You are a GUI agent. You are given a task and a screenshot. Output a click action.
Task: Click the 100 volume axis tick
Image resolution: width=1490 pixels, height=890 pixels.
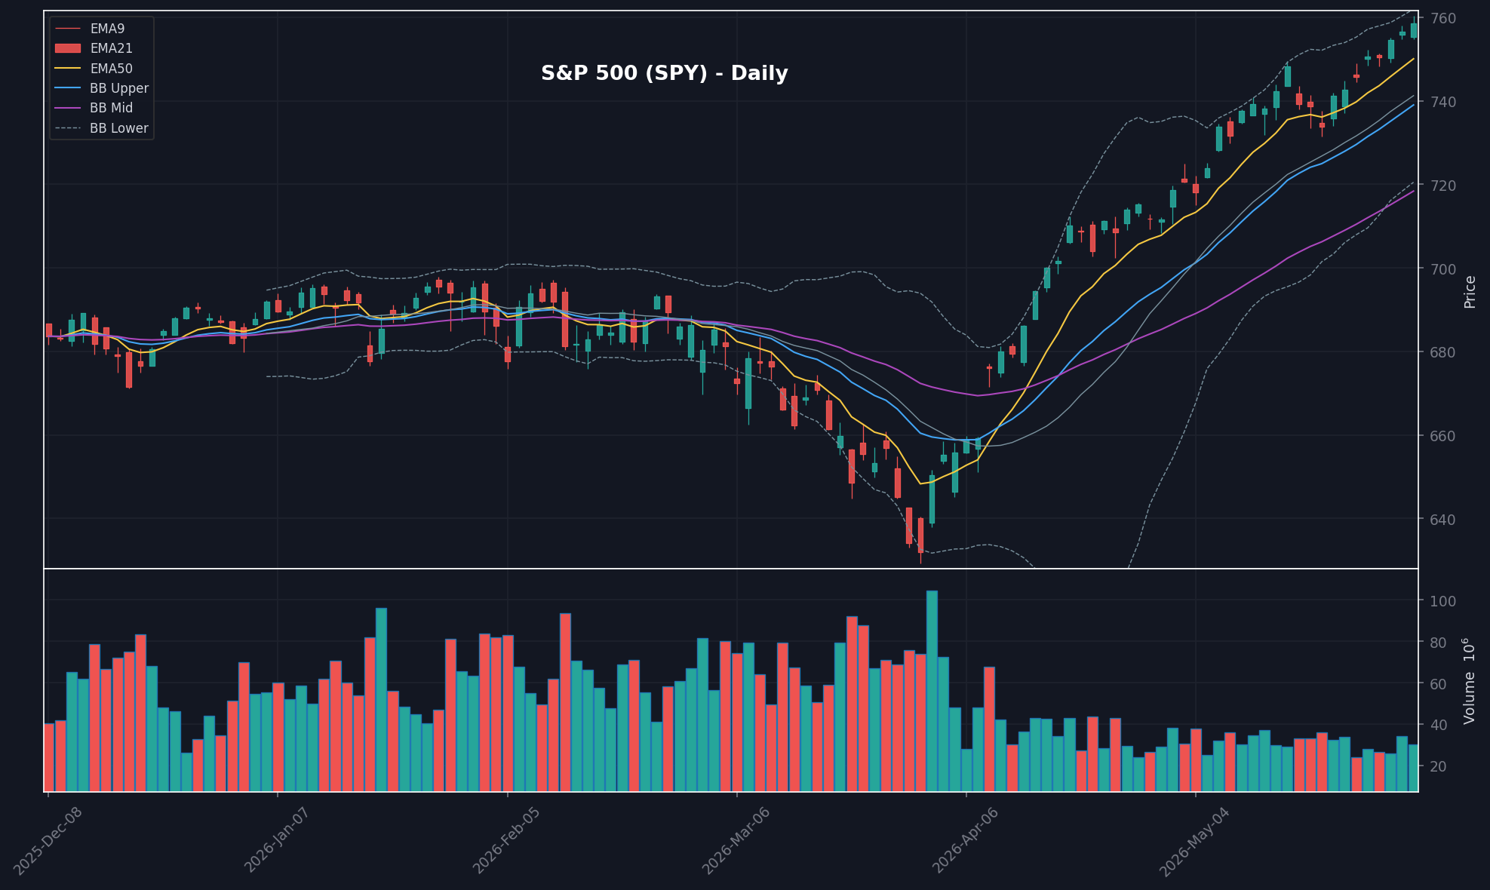click(x=1442, y=601)
